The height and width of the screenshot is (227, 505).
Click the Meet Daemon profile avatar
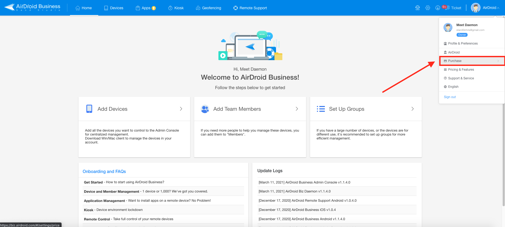click(448, 27)
